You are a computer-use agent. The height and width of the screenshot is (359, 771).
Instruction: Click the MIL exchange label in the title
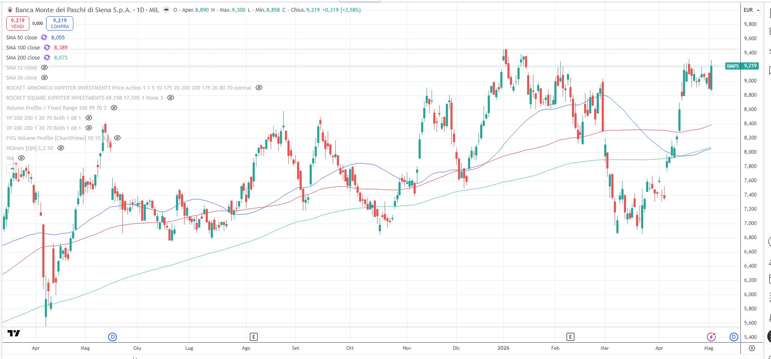(x=154, y=10)
